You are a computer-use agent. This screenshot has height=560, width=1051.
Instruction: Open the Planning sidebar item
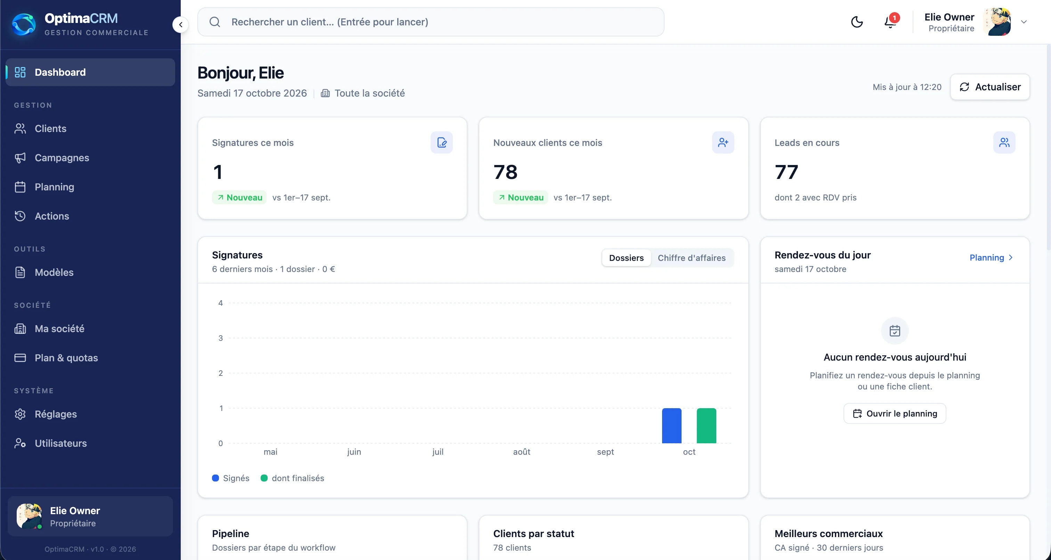coord(90,187)
